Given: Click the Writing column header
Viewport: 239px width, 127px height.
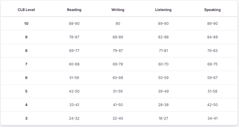Looking at the screenshot, I should (118, 10).
